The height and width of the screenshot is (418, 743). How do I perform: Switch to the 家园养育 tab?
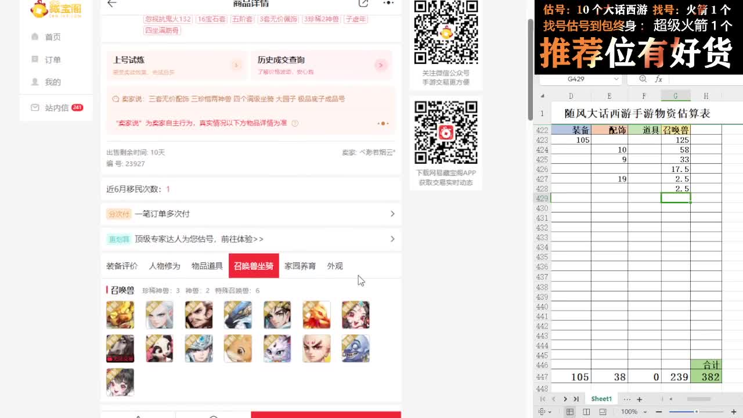click(x=301, y=266)
